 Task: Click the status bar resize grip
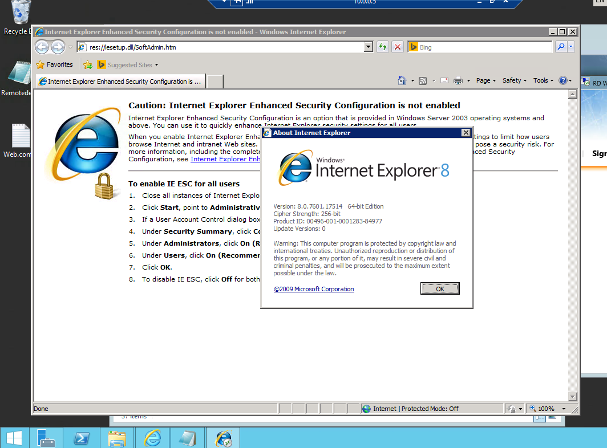click(574, 409)
